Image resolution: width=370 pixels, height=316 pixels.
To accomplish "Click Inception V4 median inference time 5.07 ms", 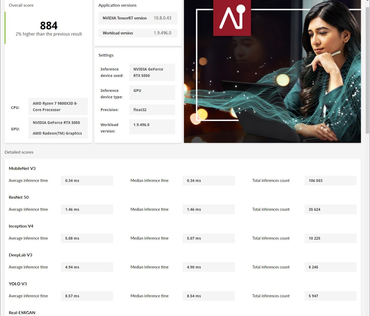I will coord(208,238).
